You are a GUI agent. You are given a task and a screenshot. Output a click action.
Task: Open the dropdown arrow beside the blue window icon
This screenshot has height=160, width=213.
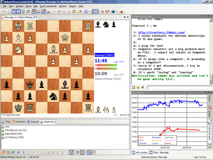click(x=89, y=12)
